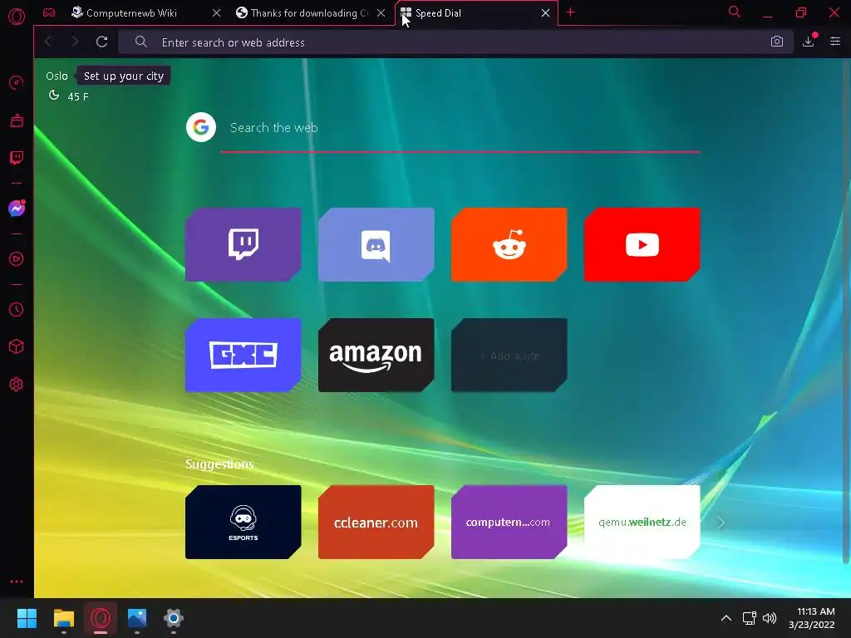Open the Windows Start menu

point(27,618)
